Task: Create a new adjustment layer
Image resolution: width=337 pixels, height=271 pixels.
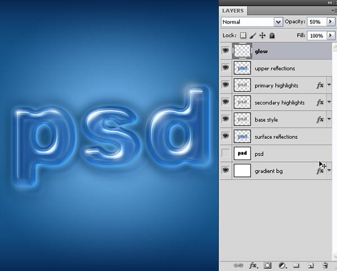Action: 283,265
